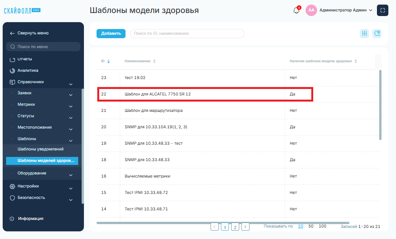Click the search history icon button
The width and height of the screenshot is (396, 239).
click(x=377, y=33)
